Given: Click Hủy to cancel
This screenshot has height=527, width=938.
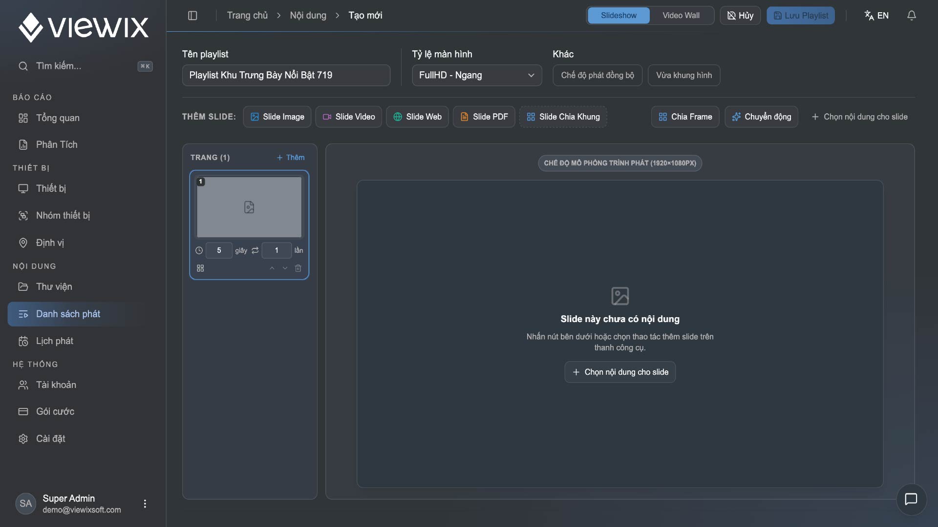Looking at the screenshot, I should 740,16.
